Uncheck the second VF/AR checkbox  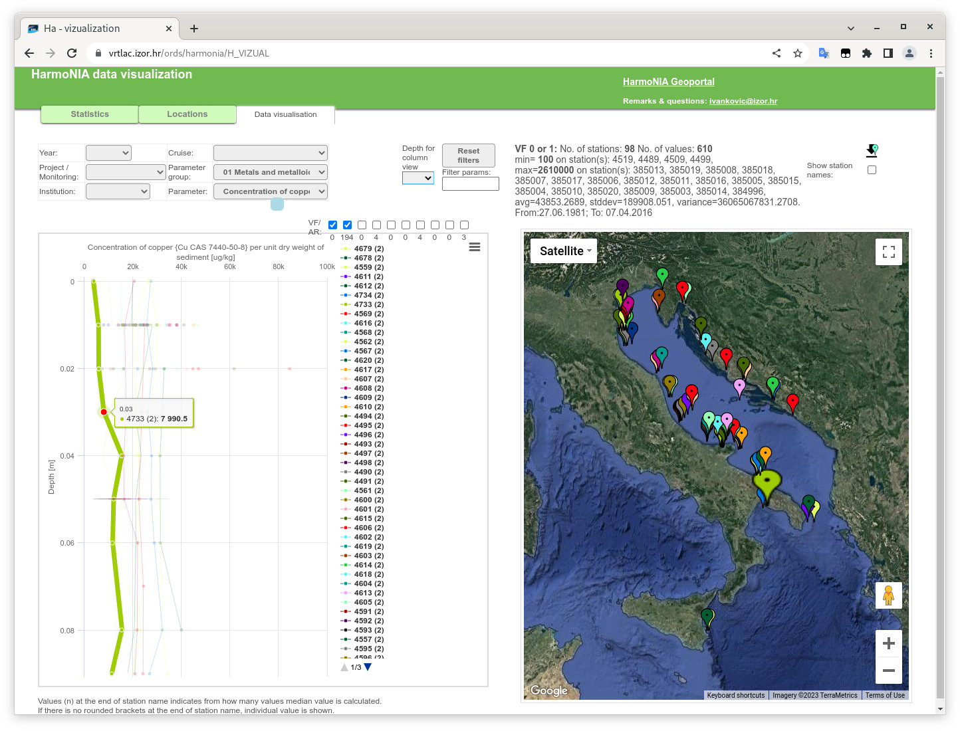(x=347, y=225)
